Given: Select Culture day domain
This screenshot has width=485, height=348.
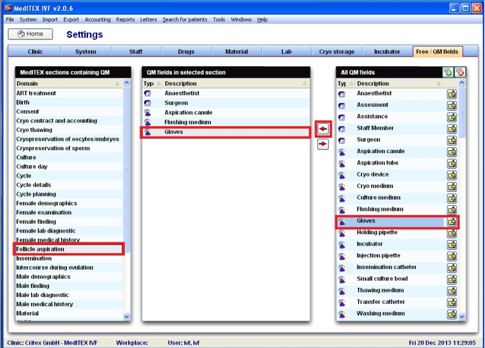Looking at the screenshot, I should pos(69,167).
